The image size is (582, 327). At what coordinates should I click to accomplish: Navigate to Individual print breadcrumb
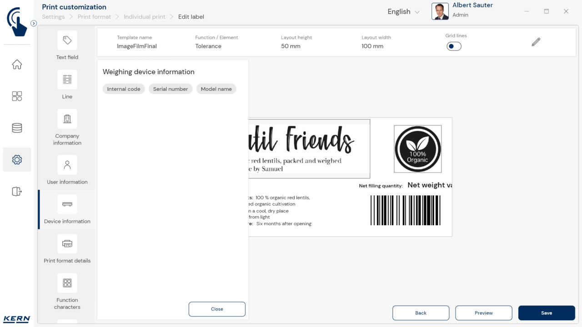145,17
